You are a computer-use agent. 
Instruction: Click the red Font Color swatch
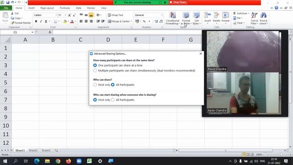(72, 22)
